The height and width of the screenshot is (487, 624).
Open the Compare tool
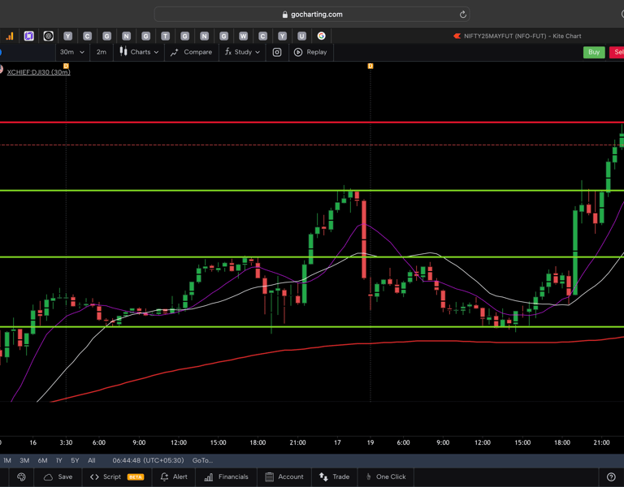click(192, 52)
